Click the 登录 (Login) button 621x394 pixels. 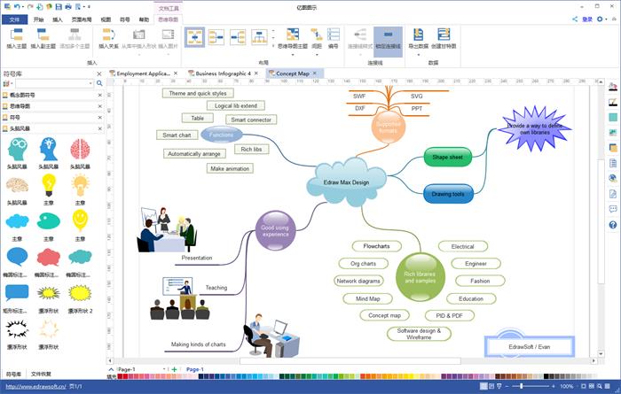pyautogui.click(x=586, y=18)
